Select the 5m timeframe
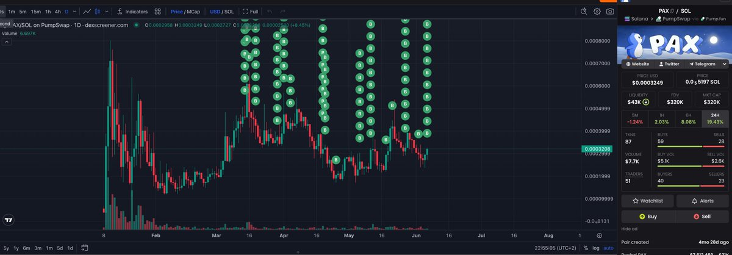This screenshot has height=255, width=732. (x=23, y=11)
